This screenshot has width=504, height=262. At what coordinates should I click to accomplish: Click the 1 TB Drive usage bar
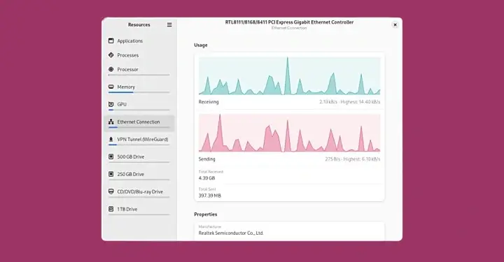coord(139,214)
